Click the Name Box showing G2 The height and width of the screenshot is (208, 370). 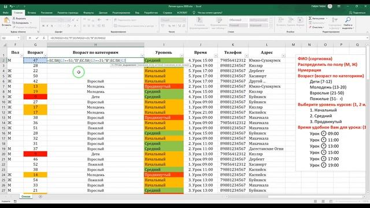(x=9, y=38)
